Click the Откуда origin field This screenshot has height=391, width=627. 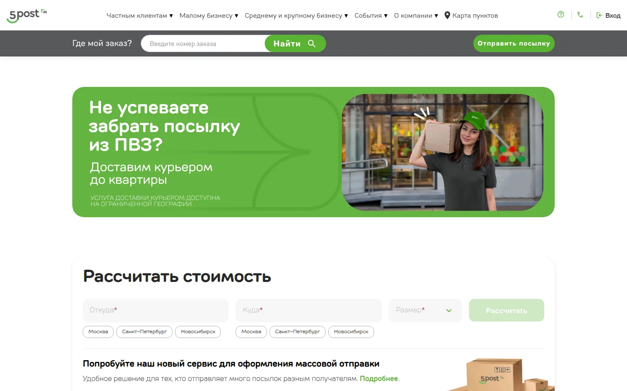[x=155, y=310]
